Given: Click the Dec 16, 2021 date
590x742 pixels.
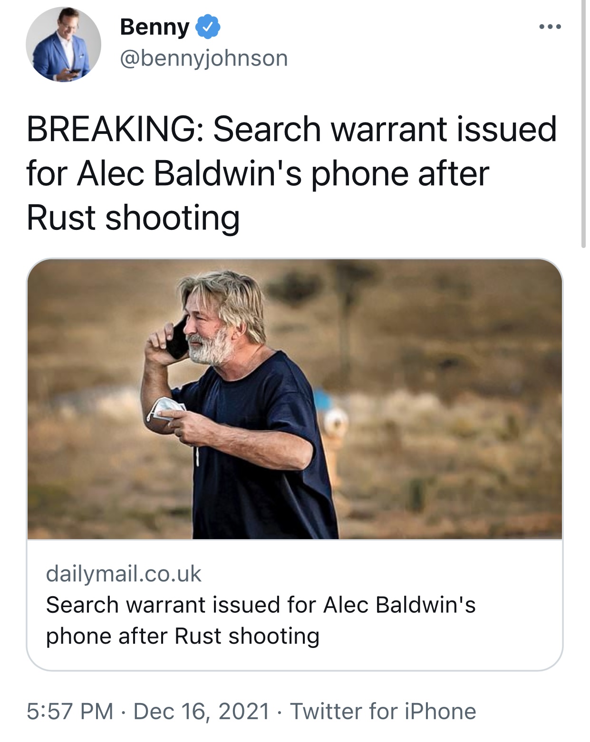Looking at the screenshot, I should click(x=202, y=711).
